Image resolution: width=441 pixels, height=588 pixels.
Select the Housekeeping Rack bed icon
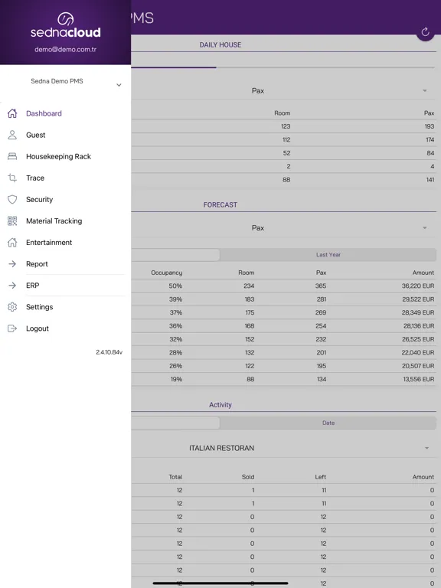pyautogui.click(x=12, y=156)
